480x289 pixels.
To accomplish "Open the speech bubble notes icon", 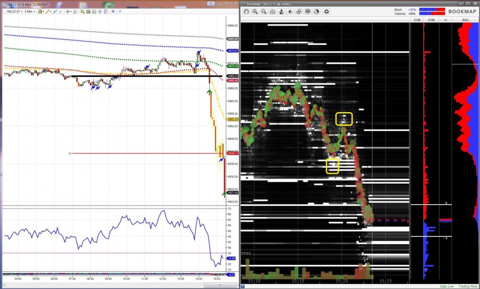I will 308,12.
